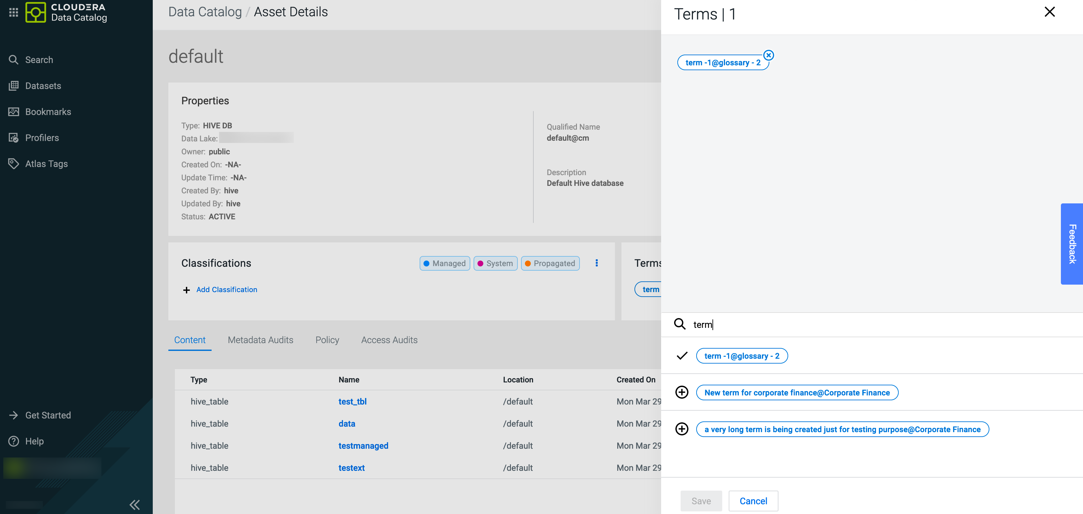Click the Bookmarks icon in sidebar

[x=13, y=112]
